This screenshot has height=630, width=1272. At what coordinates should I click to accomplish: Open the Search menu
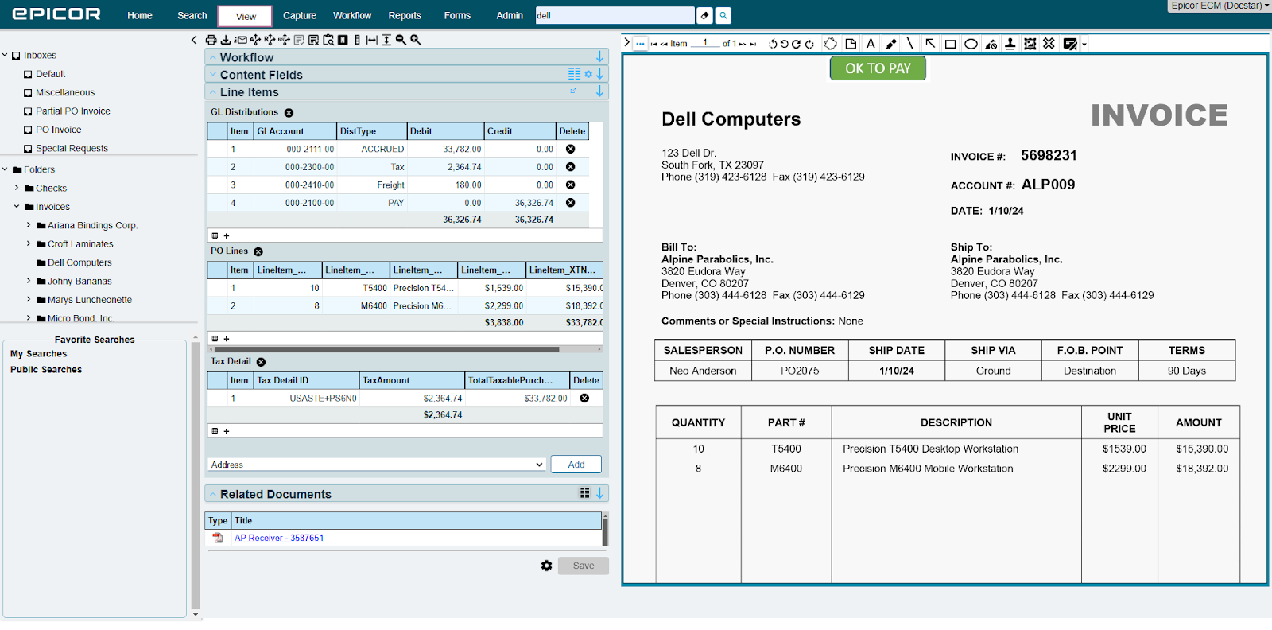coord(192,15)
